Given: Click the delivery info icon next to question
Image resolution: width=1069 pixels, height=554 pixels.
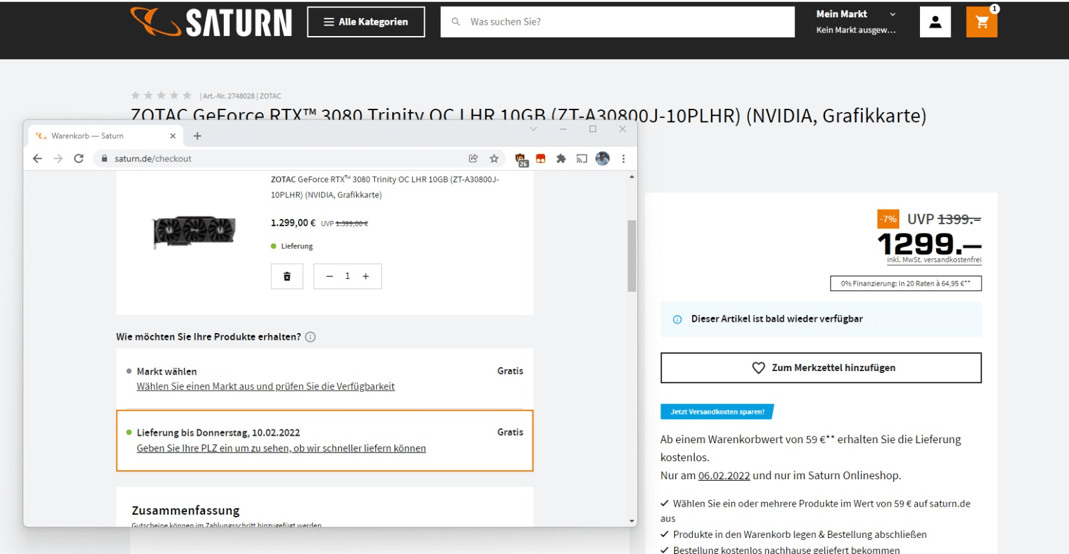Looking at the screenshot, I should click(x=311, y=337).
